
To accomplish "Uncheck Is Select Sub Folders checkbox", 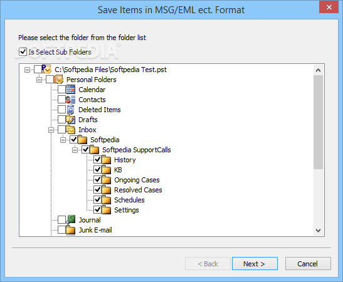I will (23, 52).
